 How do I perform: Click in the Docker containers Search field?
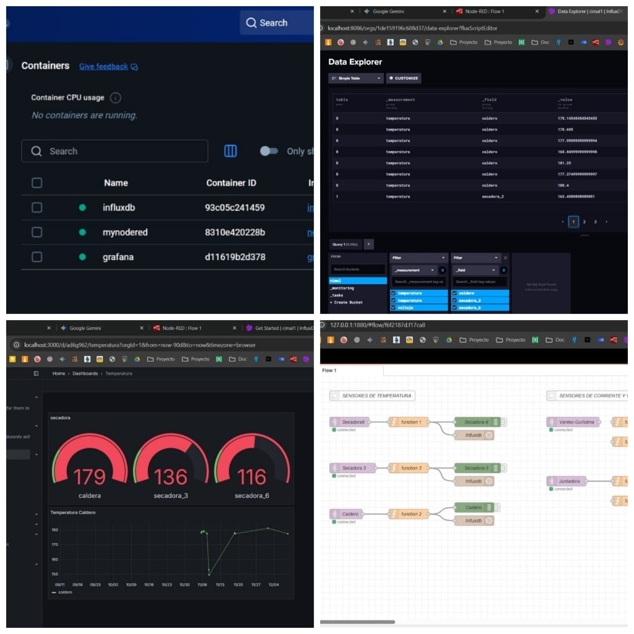(x=115, y=151)
